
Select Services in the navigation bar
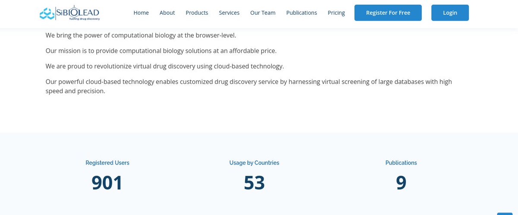coord(229,13)
